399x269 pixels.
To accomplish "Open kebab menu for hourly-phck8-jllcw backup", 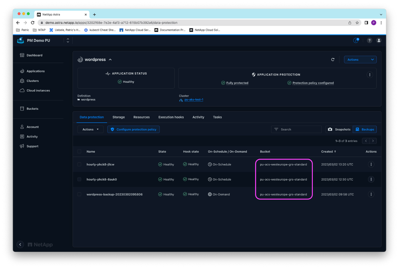I will coord(371,165).
